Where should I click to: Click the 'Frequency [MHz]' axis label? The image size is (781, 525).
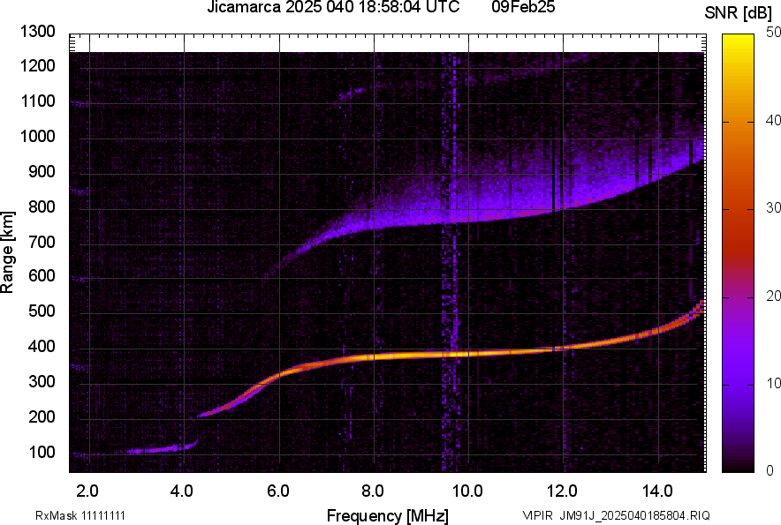pos(388,515)
